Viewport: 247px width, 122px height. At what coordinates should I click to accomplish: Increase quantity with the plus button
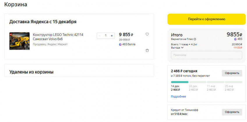click(112, 35)
